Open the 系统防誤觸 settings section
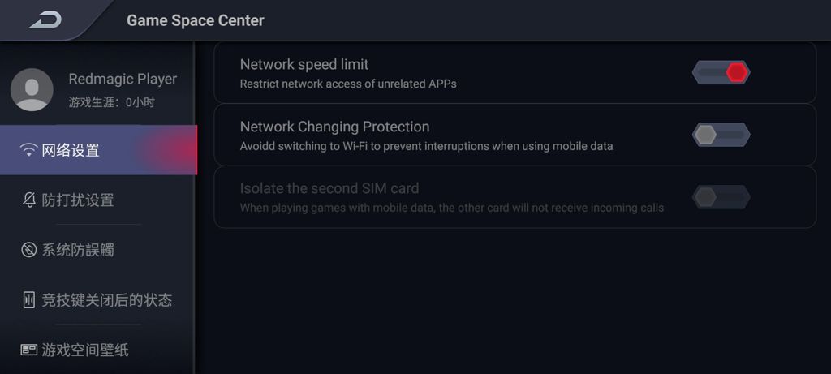 point(78,250)
